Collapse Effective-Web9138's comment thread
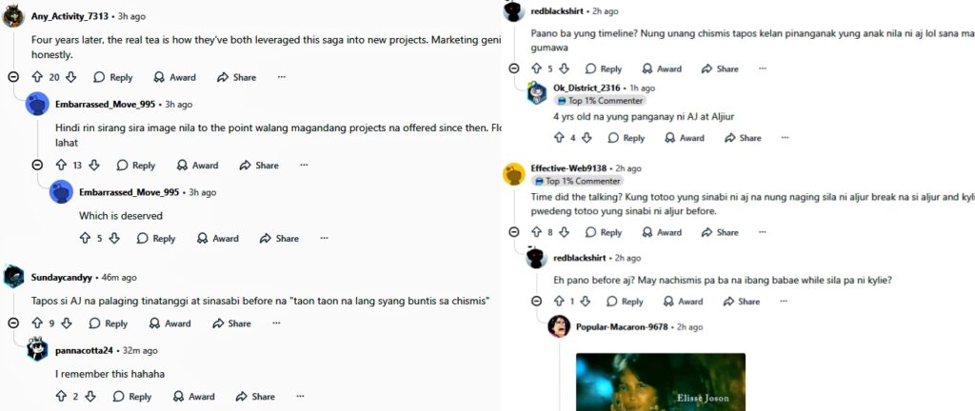The height and width of the screenshot is (411, 975). tap(514, 232)
